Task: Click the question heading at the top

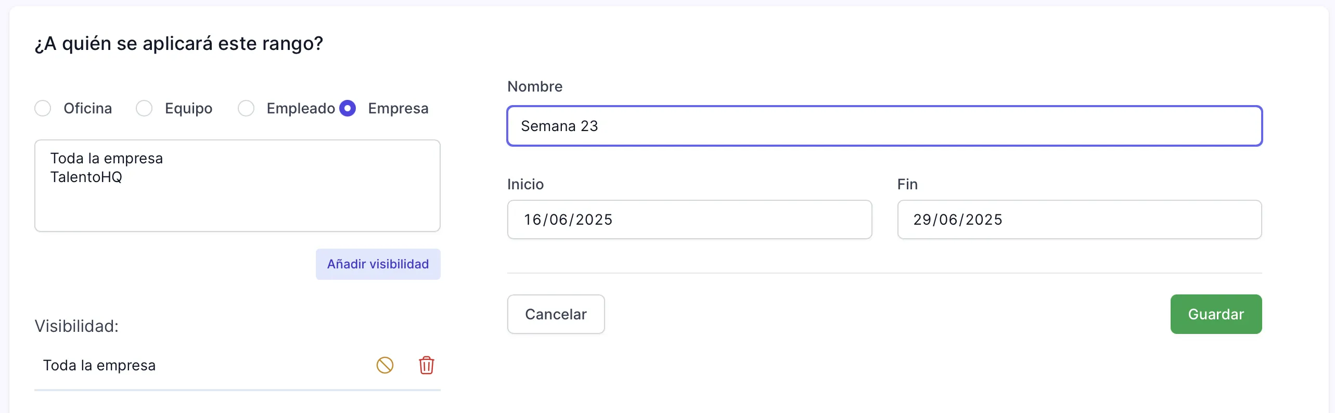Action: click(x=178, y=43)
